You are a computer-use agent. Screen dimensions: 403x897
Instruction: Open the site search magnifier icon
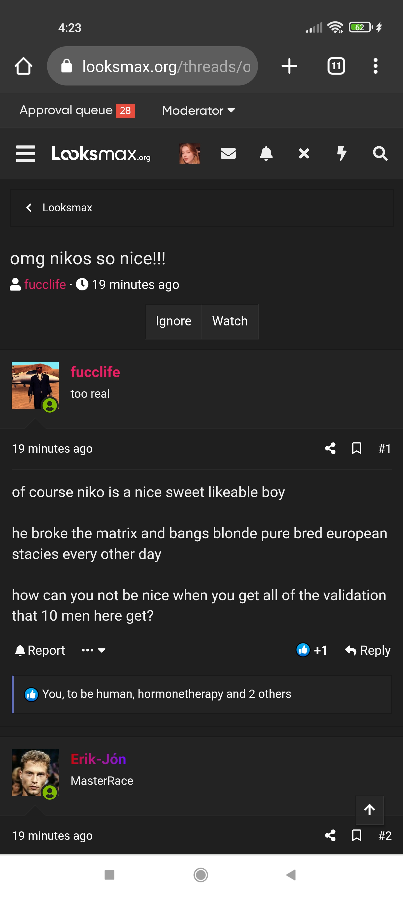point(380,153)
